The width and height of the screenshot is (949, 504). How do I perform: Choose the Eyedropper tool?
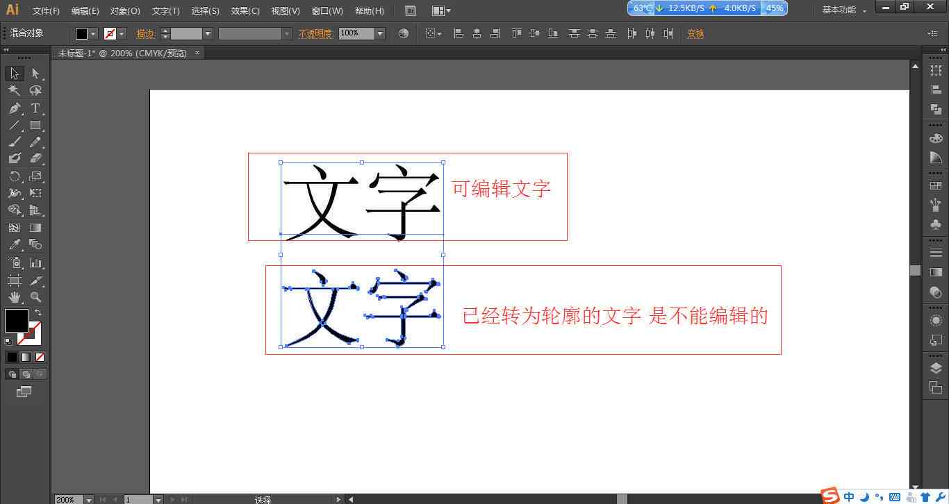(x=15, y=244)
